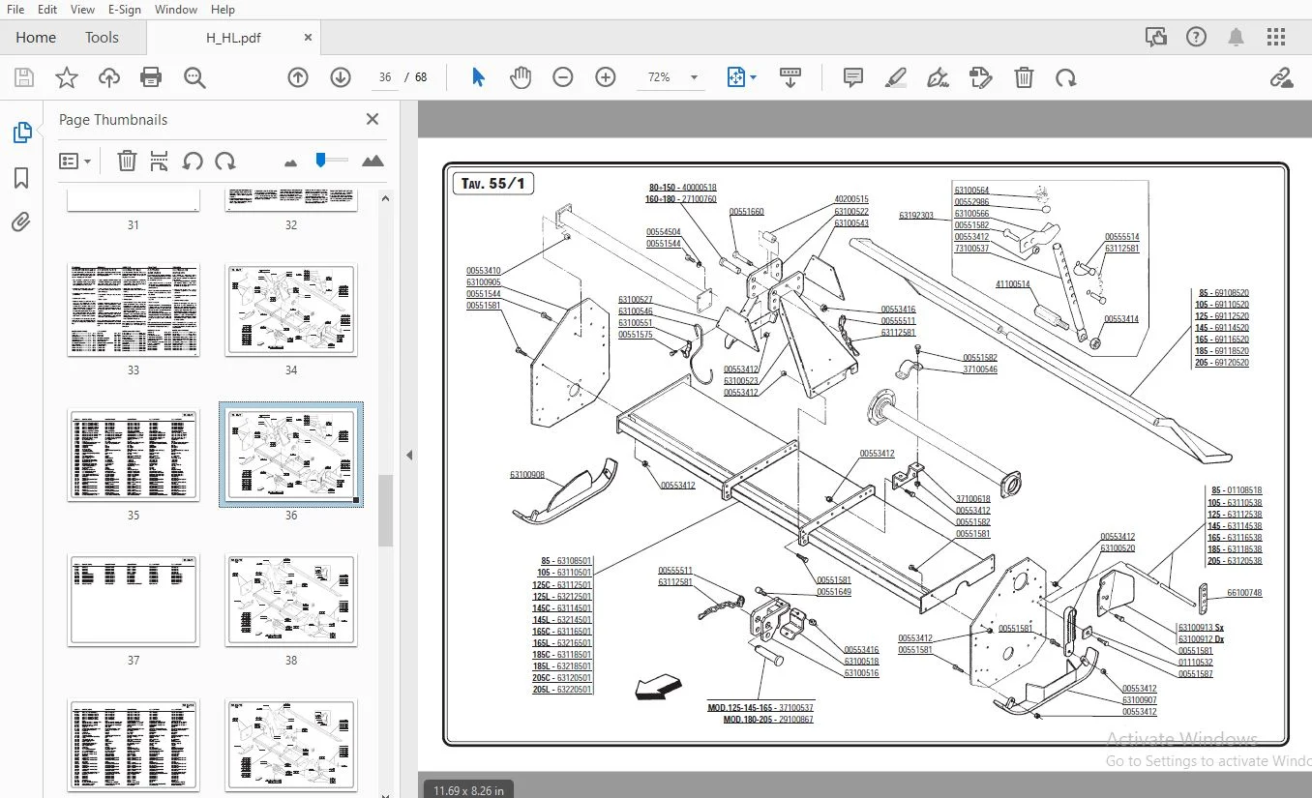1312x798 pixels.
Task: Reduce thumbnail size small mountain icon
Action: tap(291, 163)
